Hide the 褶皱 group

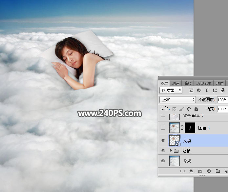(x=163, y=151)
